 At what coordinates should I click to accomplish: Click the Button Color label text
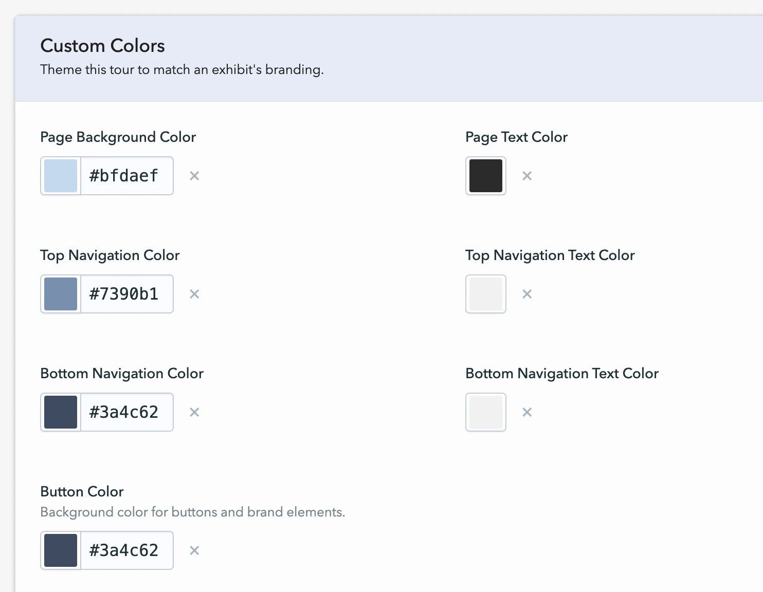point(82,492)
